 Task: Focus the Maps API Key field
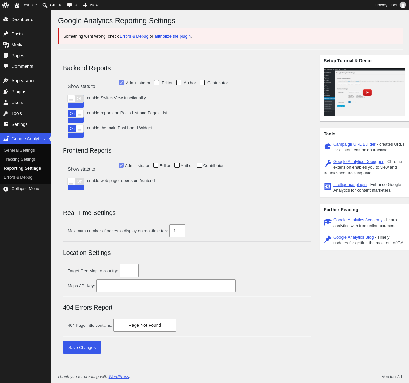click(166, 286)
